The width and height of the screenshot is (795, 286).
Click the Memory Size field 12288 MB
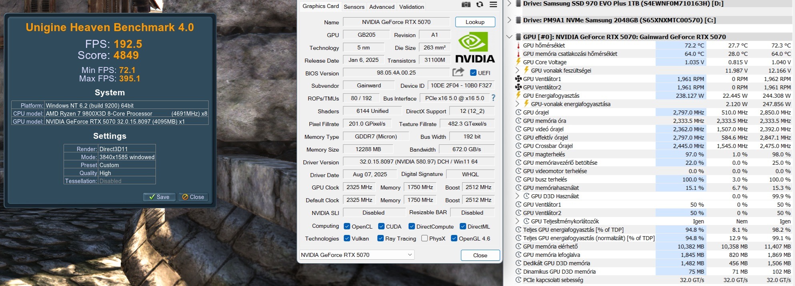[x=368, y=149]
